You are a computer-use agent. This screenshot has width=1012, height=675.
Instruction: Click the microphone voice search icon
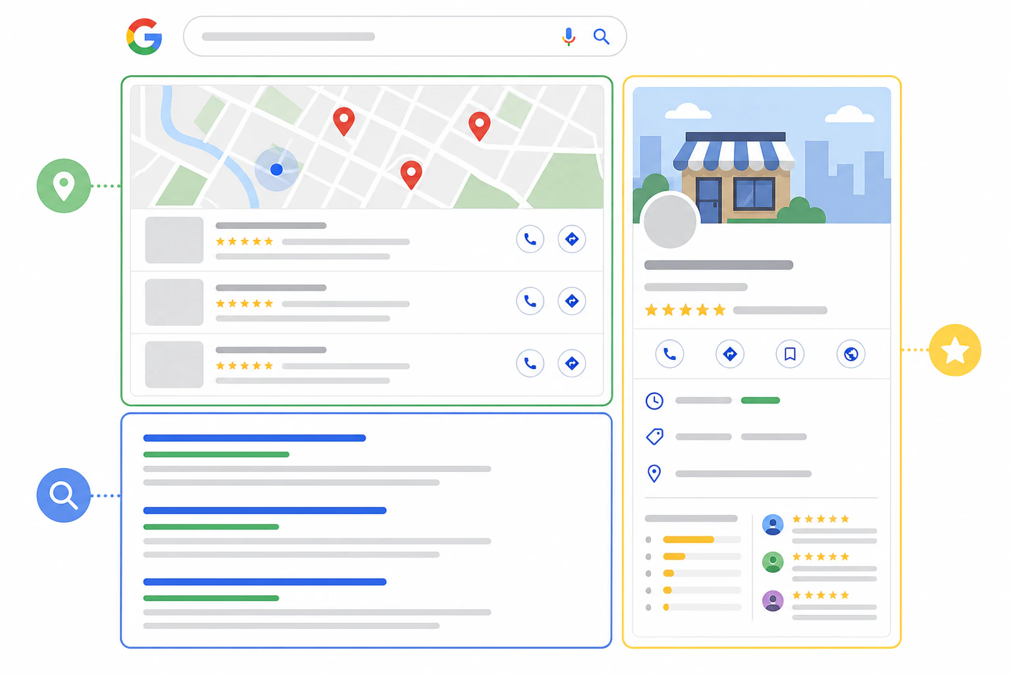(569, 36)
